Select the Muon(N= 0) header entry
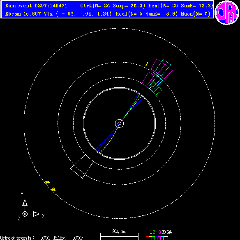 (196, 14)
